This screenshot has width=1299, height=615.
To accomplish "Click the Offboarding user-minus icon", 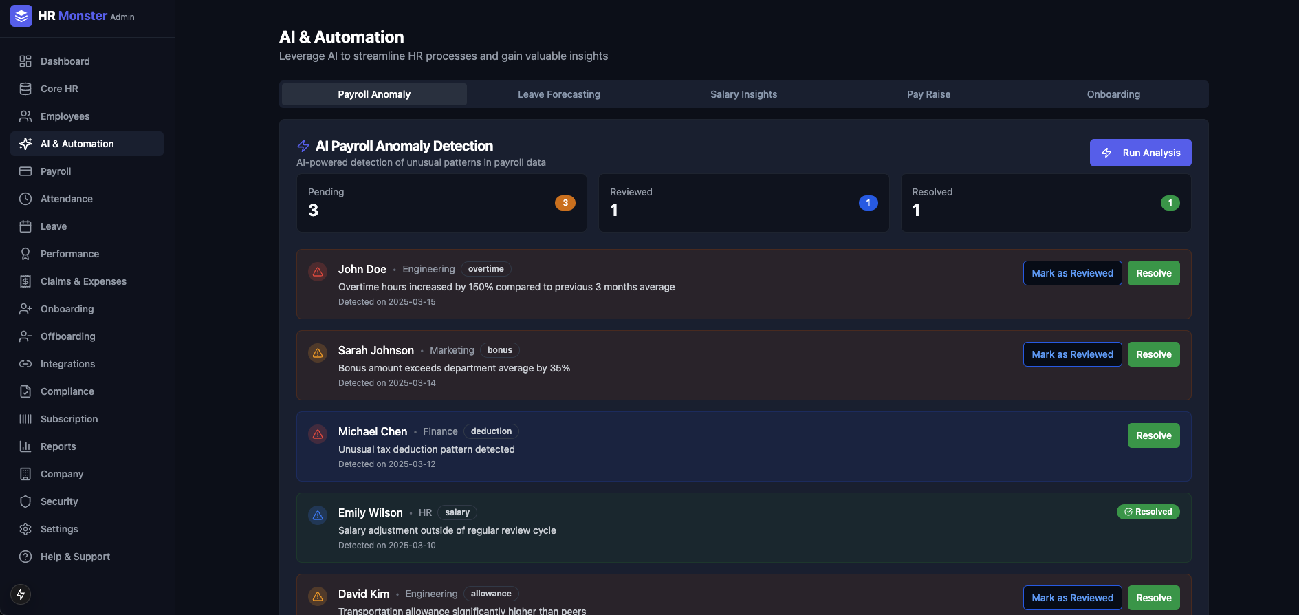I will pos(25,336).
